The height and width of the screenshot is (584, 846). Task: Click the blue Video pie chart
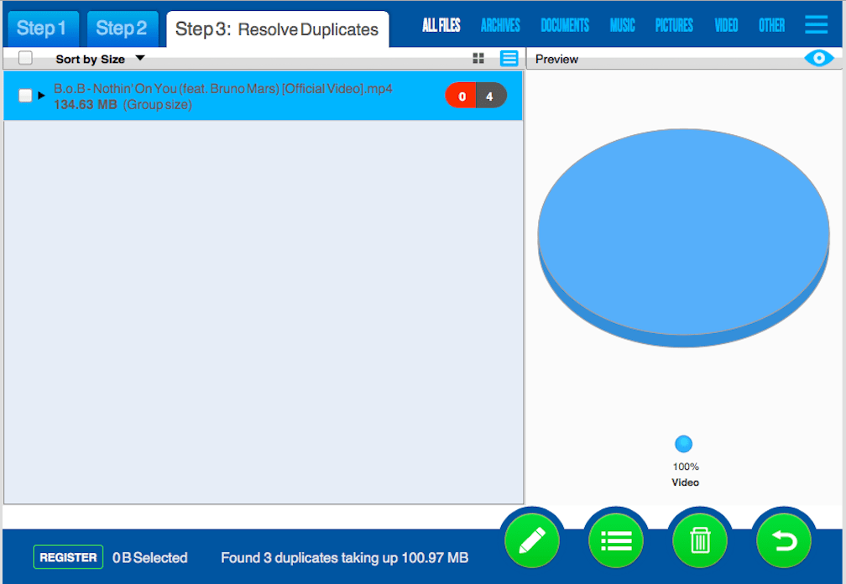[x=683, y=237]
